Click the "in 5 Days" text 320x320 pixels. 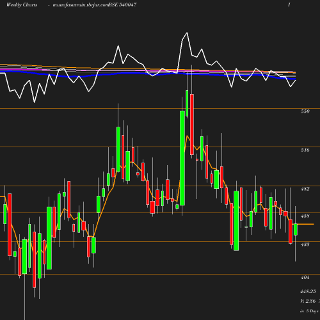[309, 311]
